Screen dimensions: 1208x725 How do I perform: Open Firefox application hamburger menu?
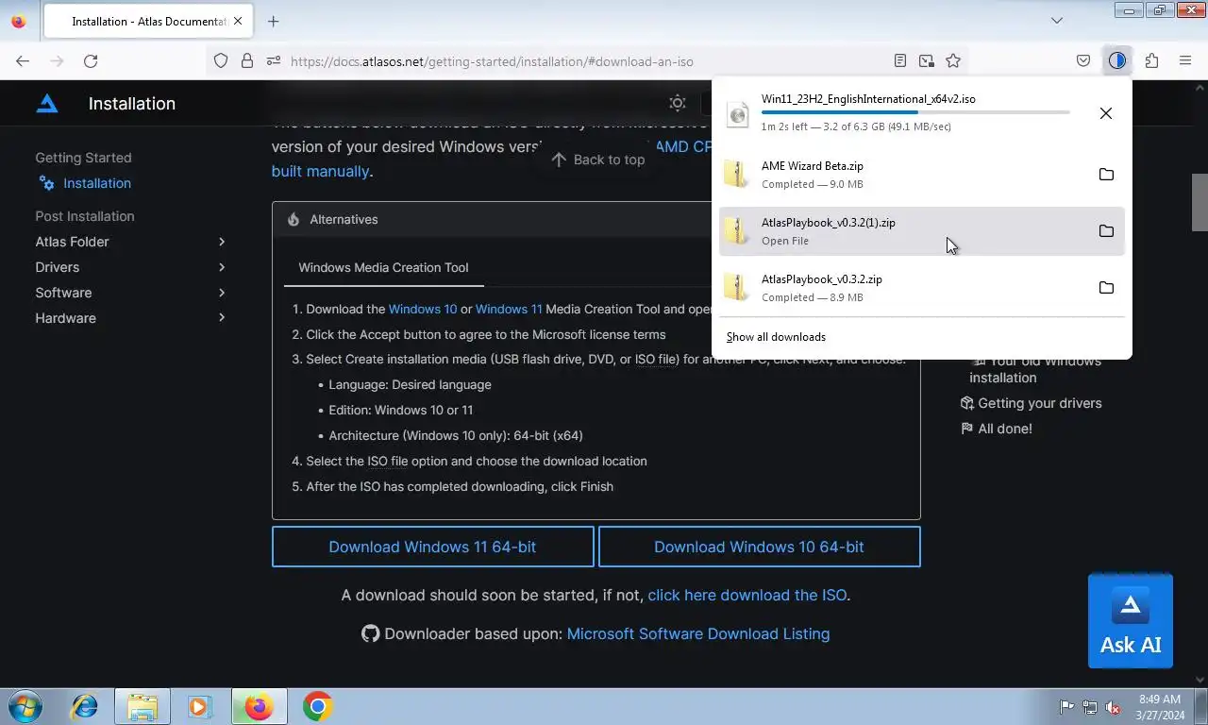pos(1185,60)
